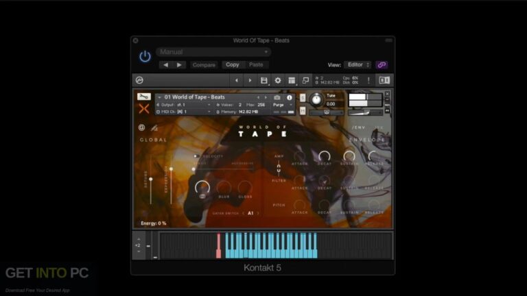Click the Expression vertical slider handle
The image size is (527, 296).
171,169
